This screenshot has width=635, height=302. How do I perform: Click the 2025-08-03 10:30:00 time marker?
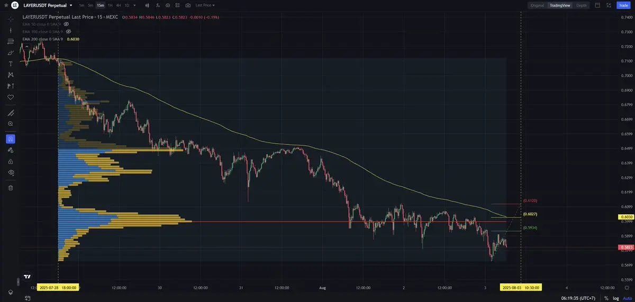tap(521, 288)
